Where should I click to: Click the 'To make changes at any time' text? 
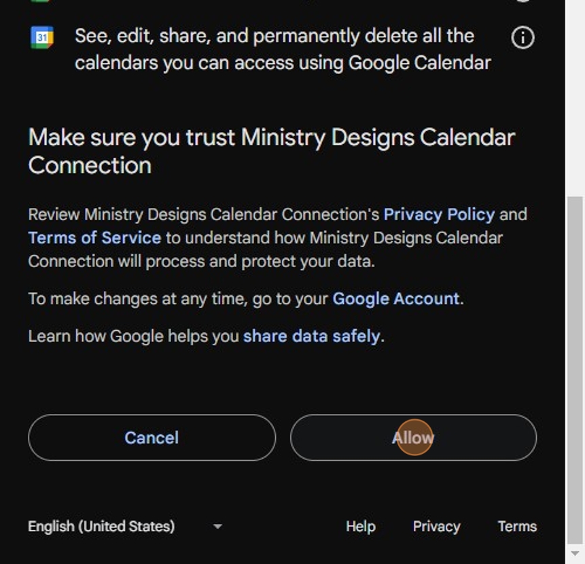click(179, 299)
